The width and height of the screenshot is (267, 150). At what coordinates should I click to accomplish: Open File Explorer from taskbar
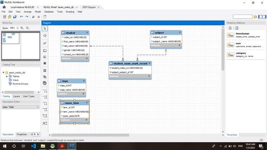tap(43, 146)
